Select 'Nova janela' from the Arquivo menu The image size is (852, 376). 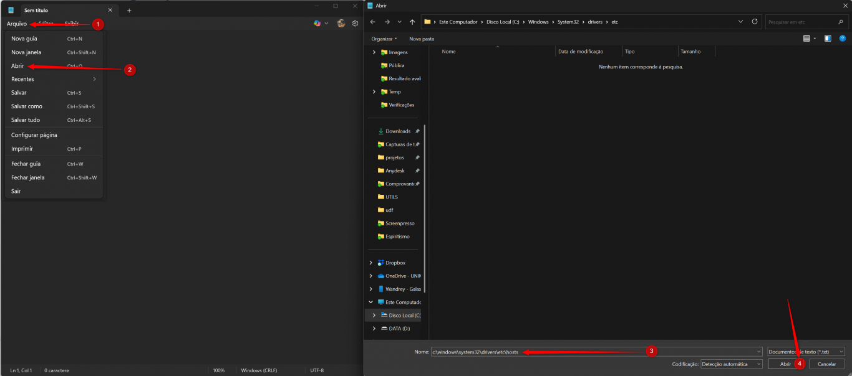[x=25, y=52]
